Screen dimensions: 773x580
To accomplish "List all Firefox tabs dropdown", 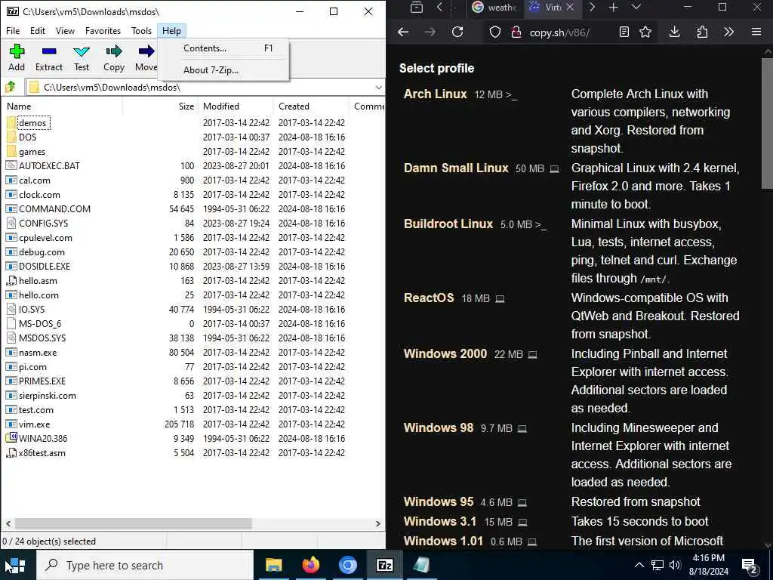I will [636, 8].
